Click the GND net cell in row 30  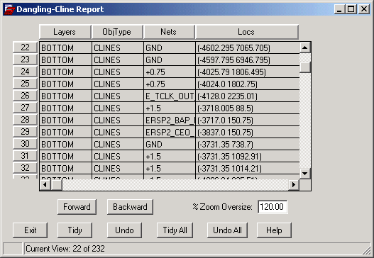point(170,144)
